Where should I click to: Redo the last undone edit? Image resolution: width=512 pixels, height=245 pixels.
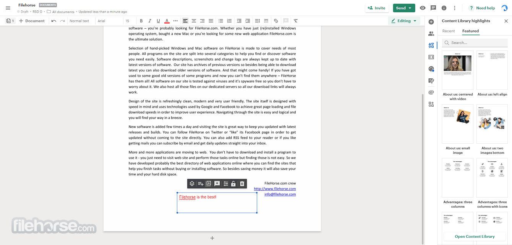[62, 21]
